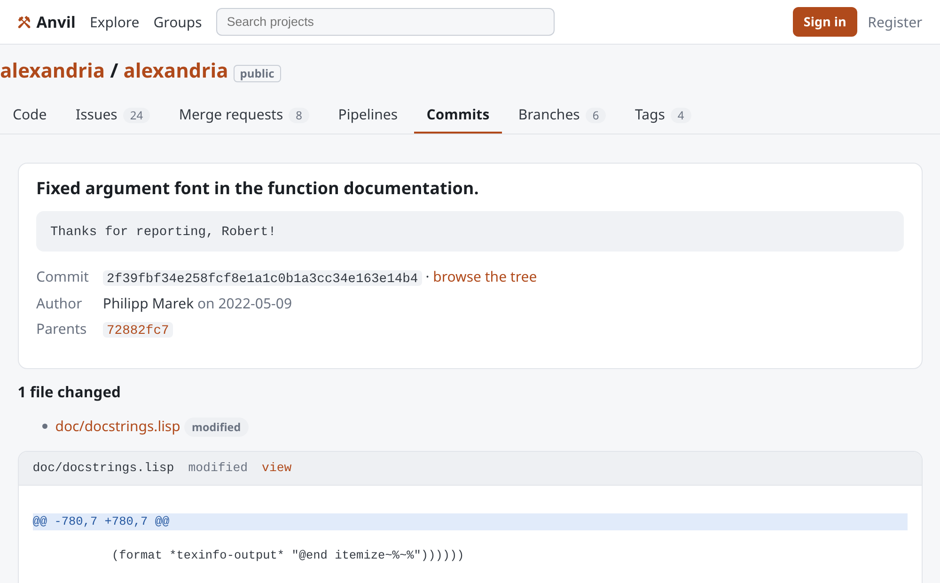This screenshot has height=583, width=940.
Task: Click the format *texinfo-output* code line
Action: [288, 555]
